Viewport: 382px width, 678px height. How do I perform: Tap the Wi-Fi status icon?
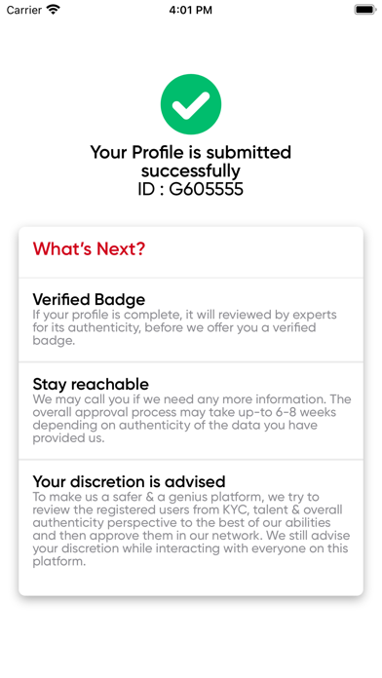54,10
